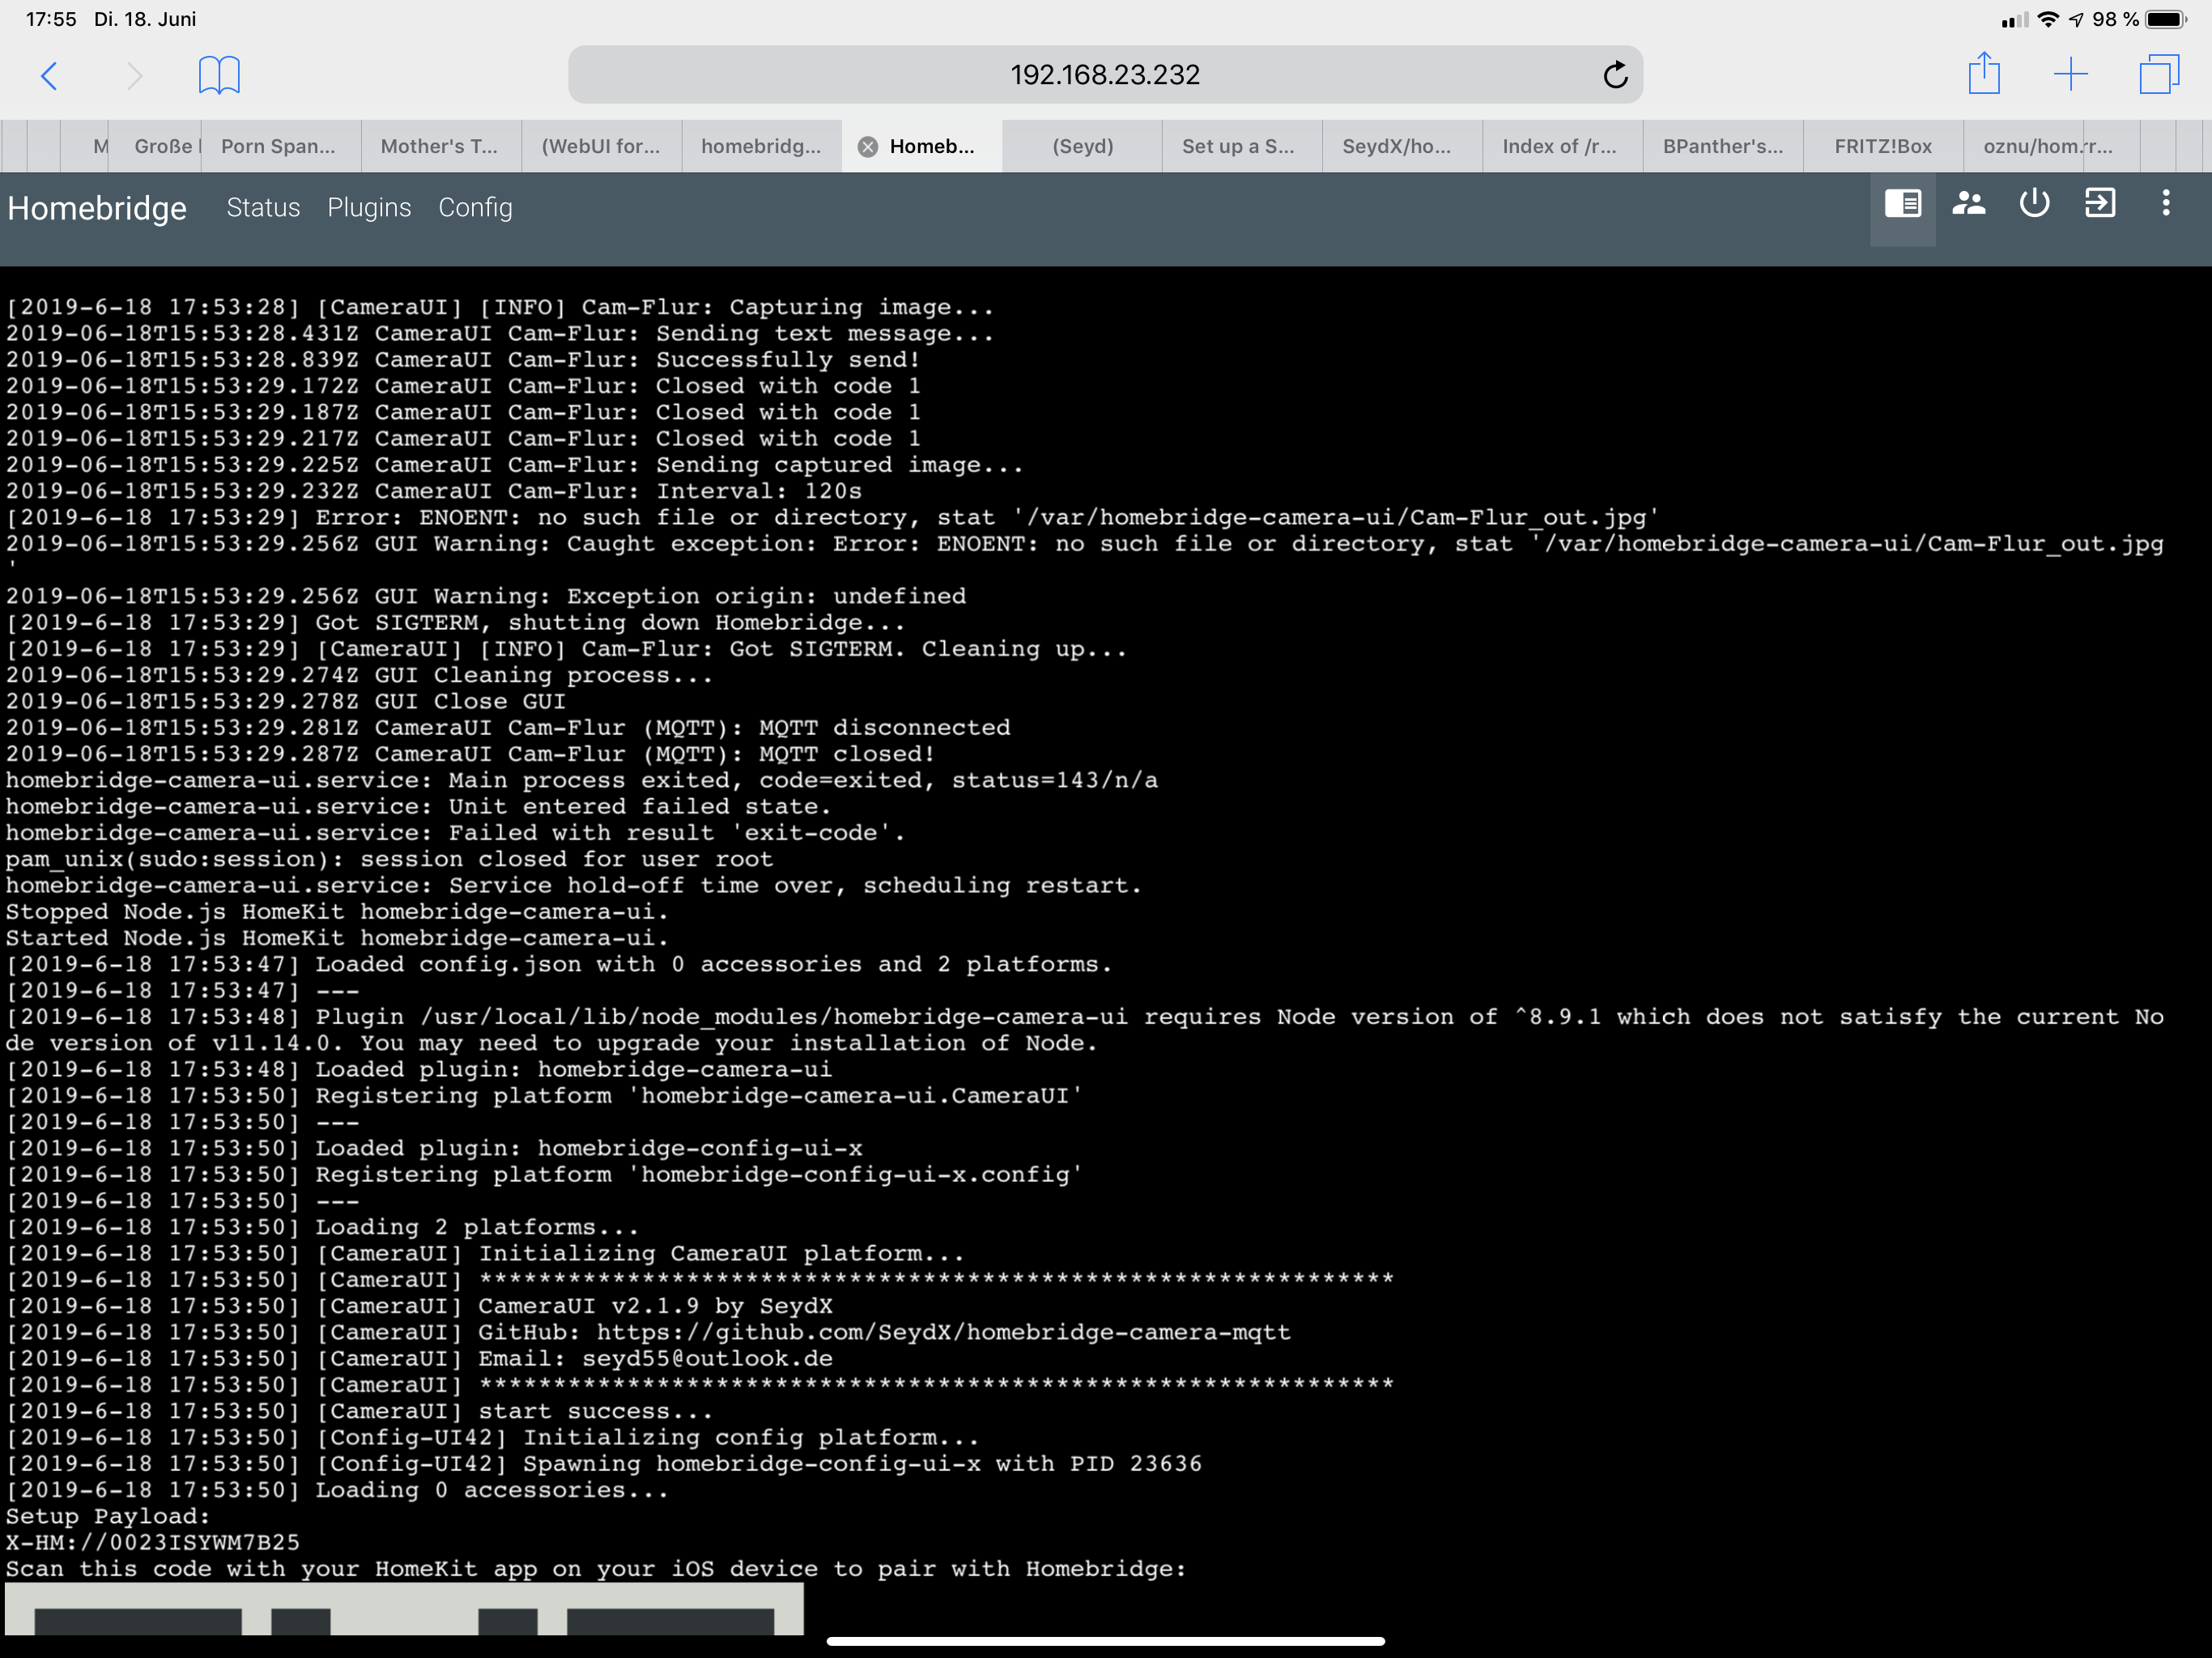Click Homebridge log out icon
The width and height of the screenshot is (2212, 1658).
point(2100,205)
